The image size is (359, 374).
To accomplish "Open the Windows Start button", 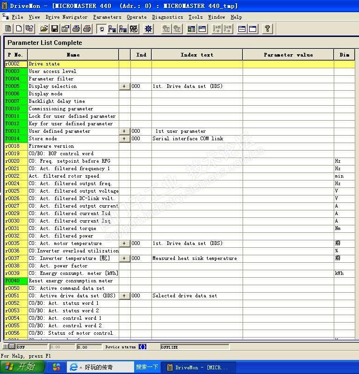I will pos(22,367).
